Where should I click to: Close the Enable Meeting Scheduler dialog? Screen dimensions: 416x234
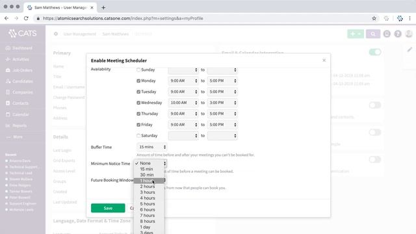click(x=324, y=60)
